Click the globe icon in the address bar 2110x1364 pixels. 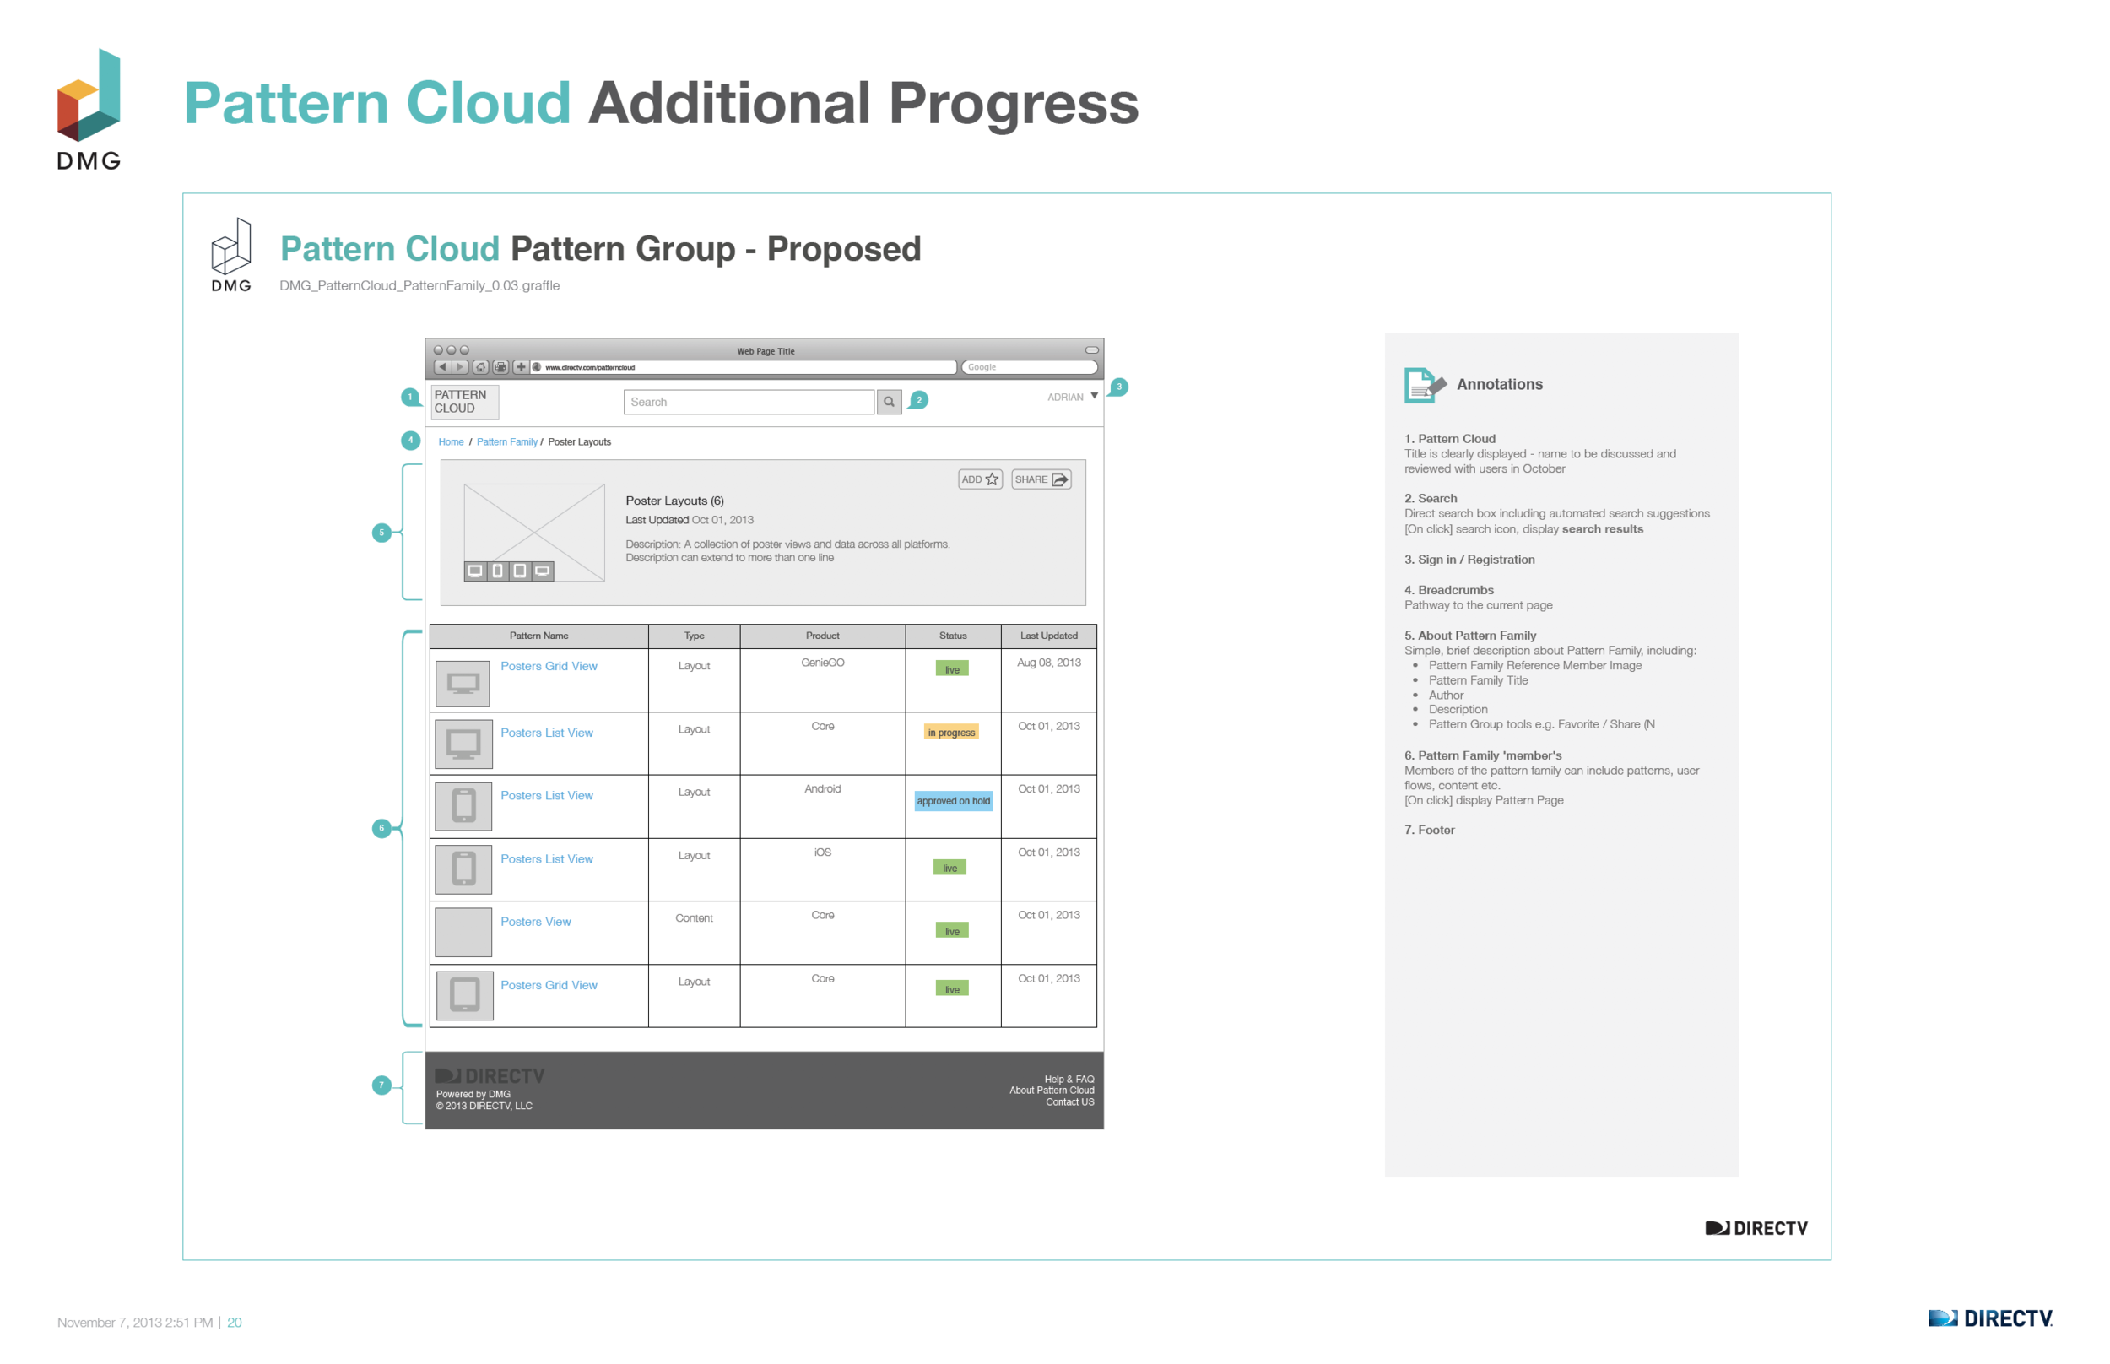[x=537, y=366]
